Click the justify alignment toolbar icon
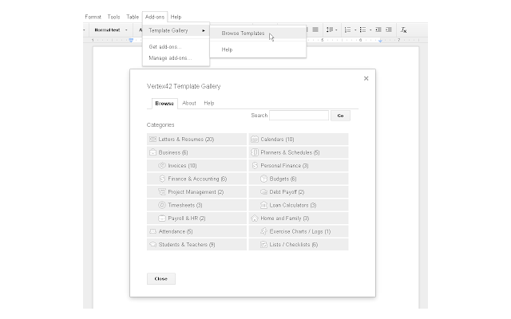This screenshot has width=511, height=319. click(315, 30)
